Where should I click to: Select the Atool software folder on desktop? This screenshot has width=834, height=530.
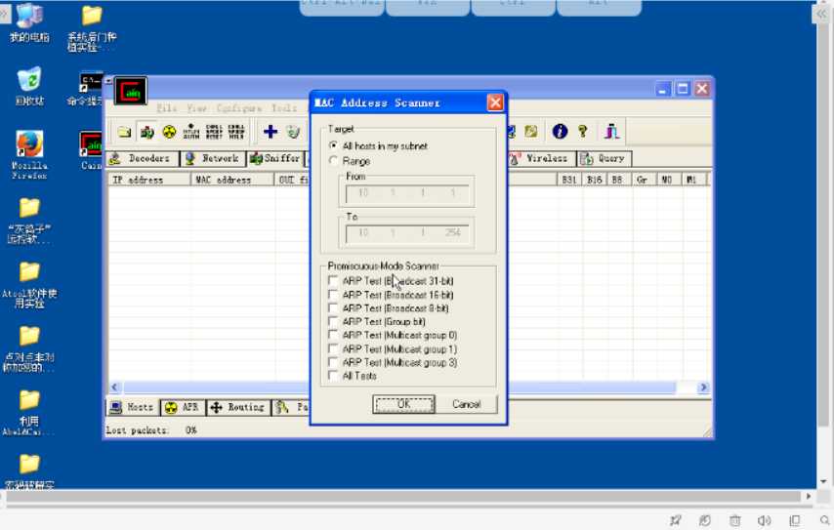(x=29, y=284)
